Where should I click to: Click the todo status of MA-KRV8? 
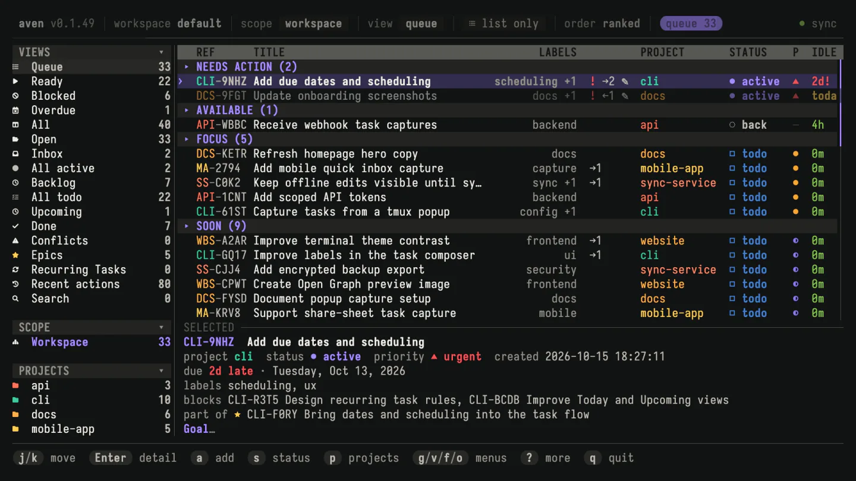pyautogui.click(x=748, y=313)
